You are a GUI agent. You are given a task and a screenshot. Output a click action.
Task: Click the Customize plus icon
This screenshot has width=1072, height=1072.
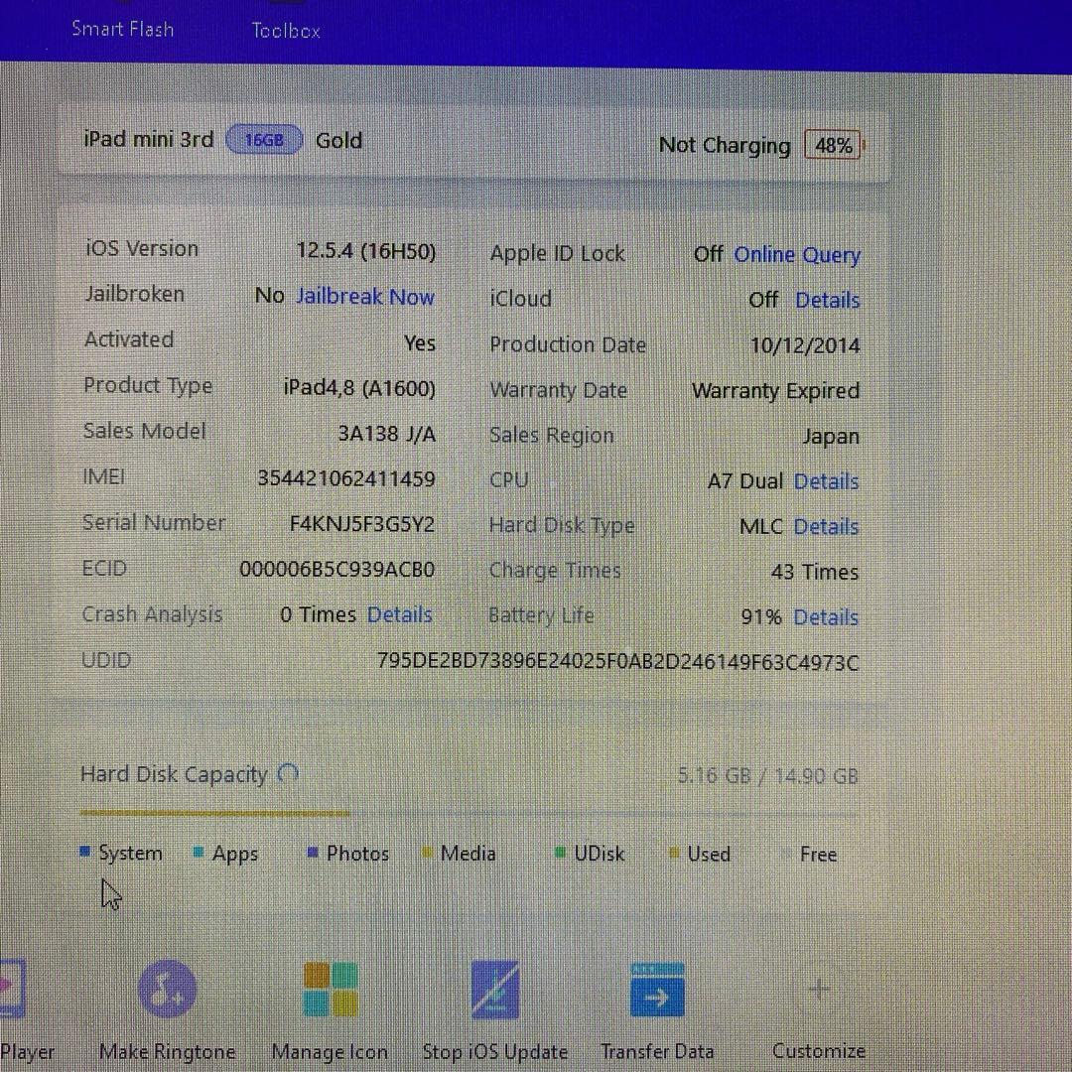[819, 989]
